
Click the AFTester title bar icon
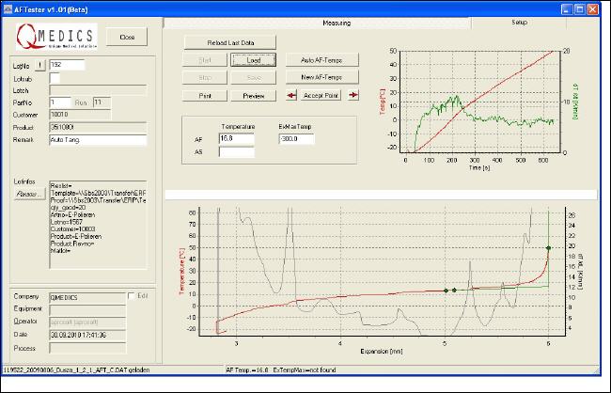(8, 7)
